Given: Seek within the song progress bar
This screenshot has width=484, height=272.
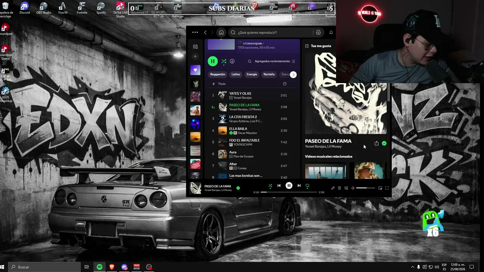Looking at the screenshot, I should pyautogui.click(x=289, y=192).
